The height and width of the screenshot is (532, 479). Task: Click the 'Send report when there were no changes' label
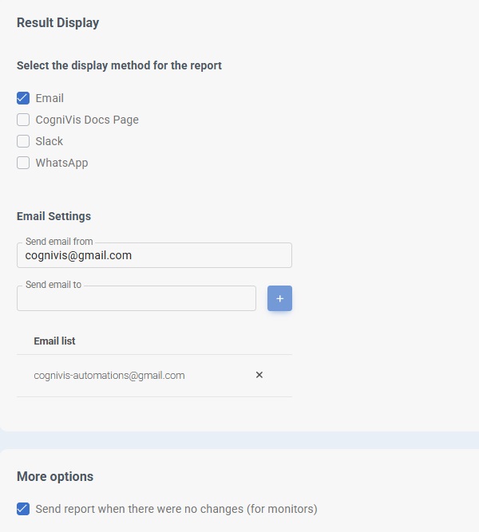(176, 508)
